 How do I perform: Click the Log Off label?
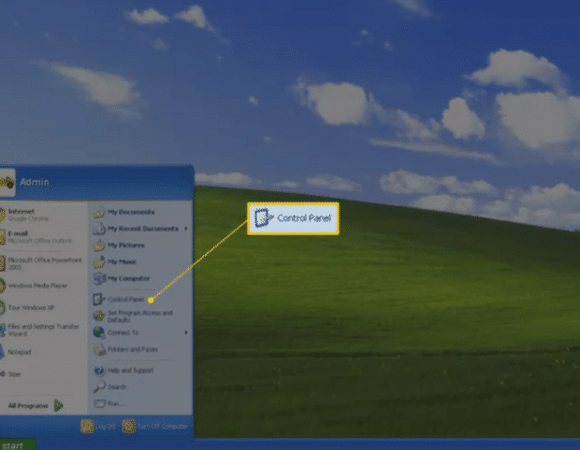coord(106,427)
